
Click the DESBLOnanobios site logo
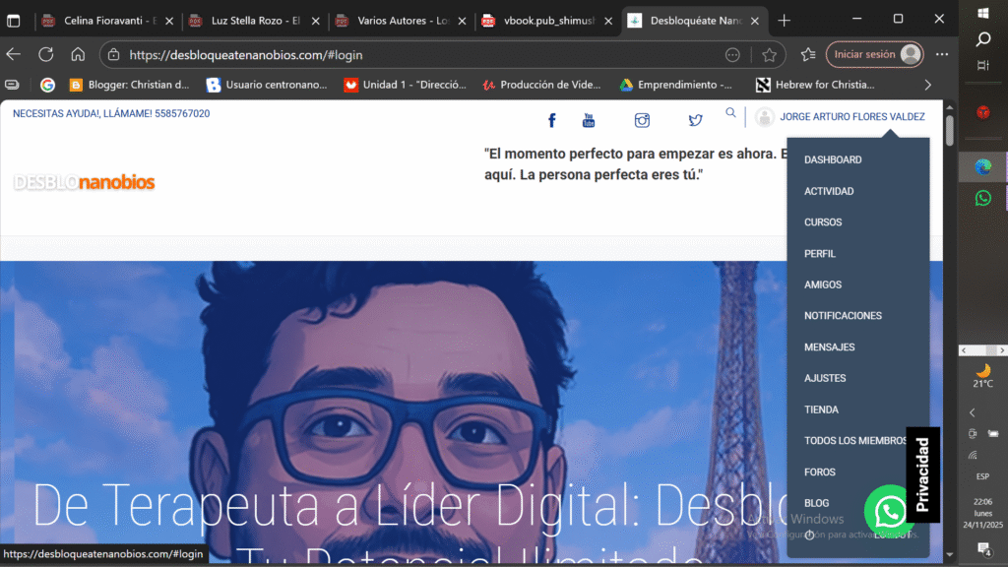(x=84, y=182)
